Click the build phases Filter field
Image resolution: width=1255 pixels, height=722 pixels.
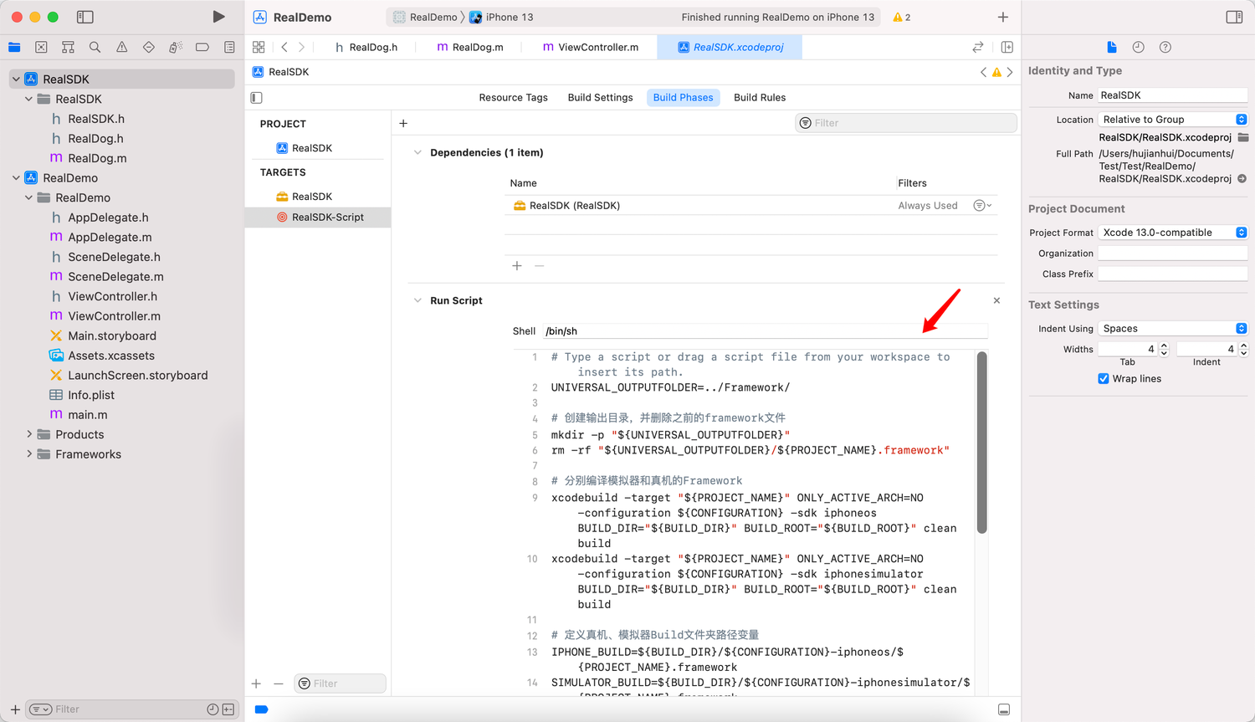(x=906, y=123)
